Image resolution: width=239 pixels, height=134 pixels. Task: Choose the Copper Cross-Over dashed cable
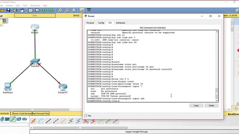click(x=56, y=121)
